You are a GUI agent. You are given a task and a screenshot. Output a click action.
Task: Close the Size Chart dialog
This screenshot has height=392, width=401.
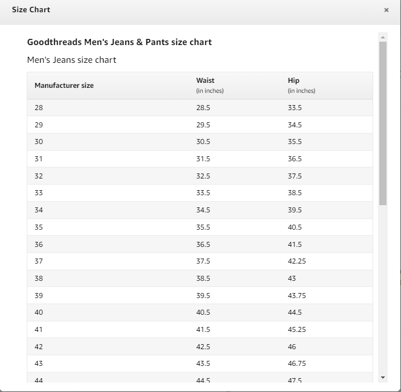[386, 10]
